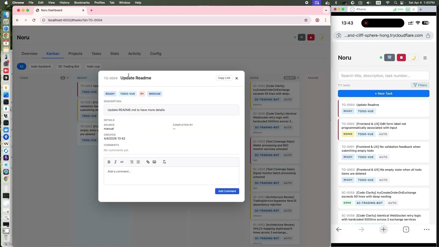Insert a link in comment editor

pyautogui.click(x=148, y=162)
